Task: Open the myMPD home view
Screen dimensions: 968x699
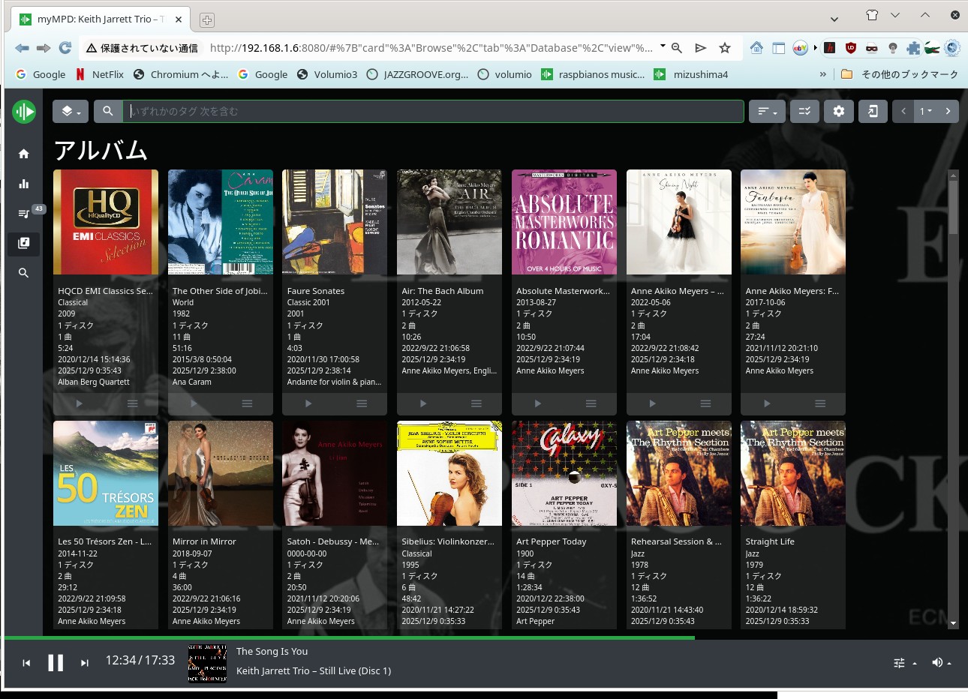Action: pos(23,154)
